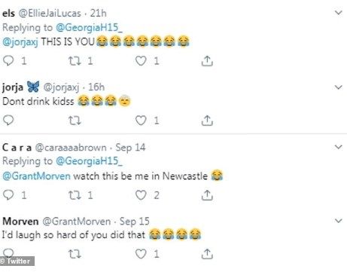Screen dimensions: 347x278
Task: Share the EllieJaiLucas tweet
Action: (x=207, y=61)
